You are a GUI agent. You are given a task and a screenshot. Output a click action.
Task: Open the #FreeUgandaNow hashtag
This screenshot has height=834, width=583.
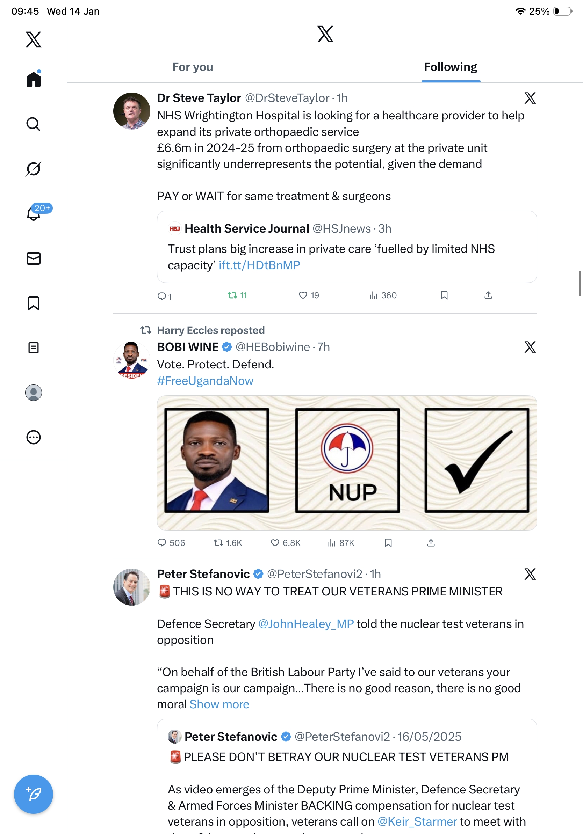pos(205,381)
